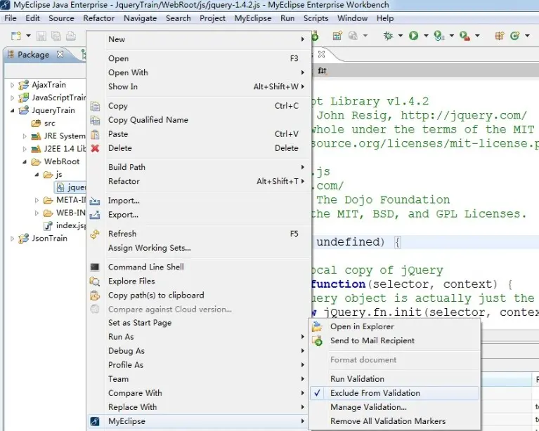Click the MyEclipse submenu icon
The height and width of the screenshot is (431, 539).
pos(95,421)
